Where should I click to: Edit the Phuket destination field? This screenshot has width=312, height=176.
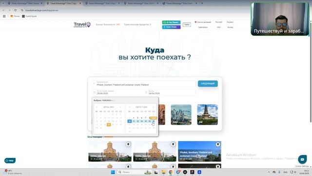pos(144,84)
